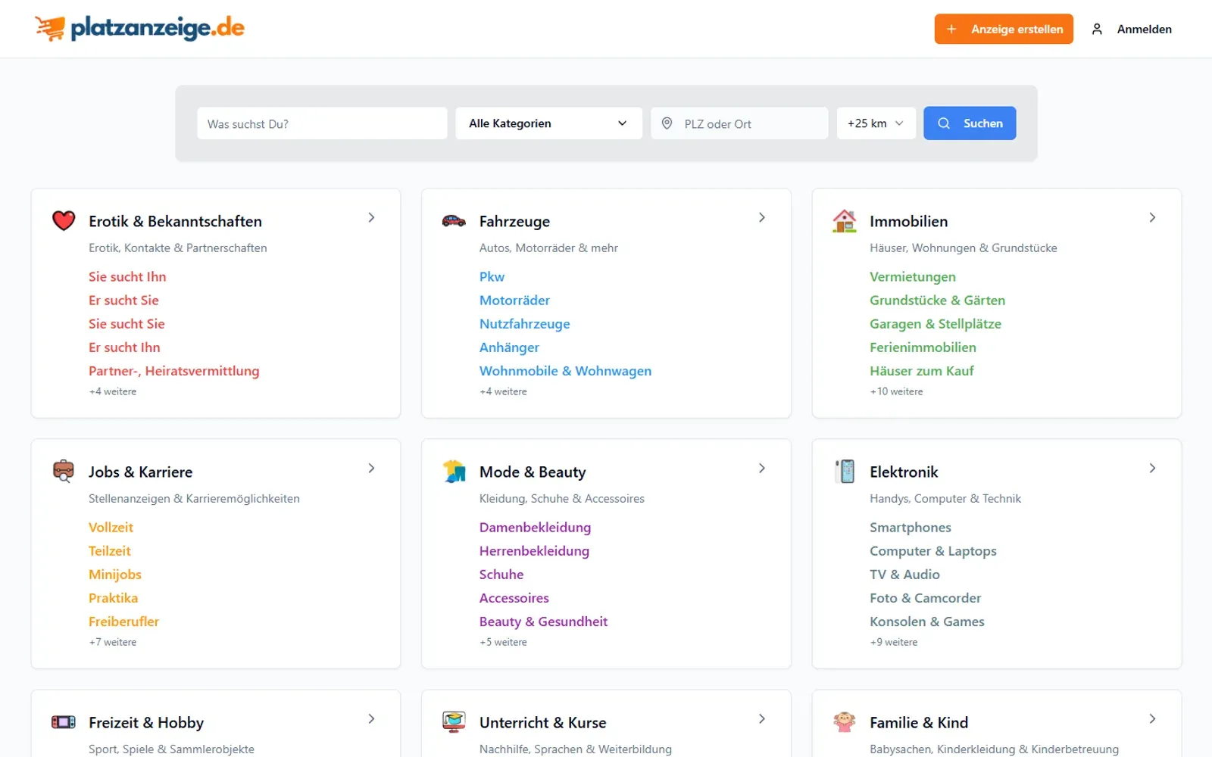Screen dimensions: 1212x757
Task: Click the blue Suchen button
Action: [970, 123]
